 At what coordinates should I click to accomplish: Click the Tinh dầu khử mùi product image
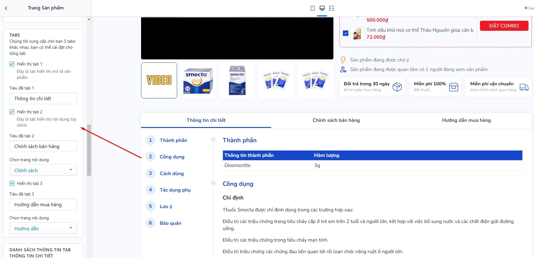357,33
